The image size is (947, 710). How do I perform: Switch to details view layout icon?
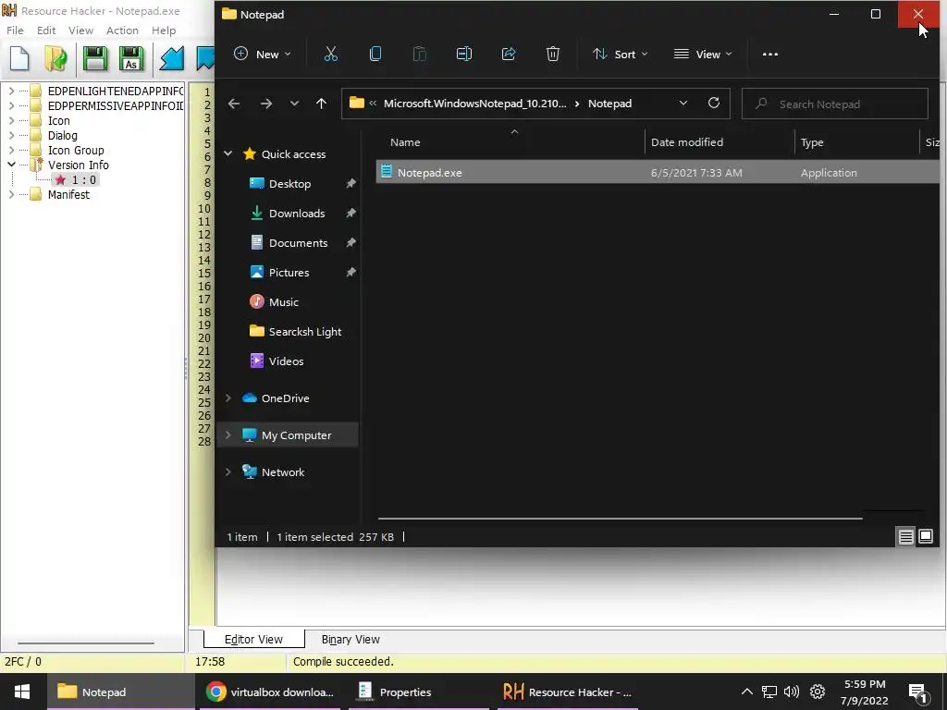pos(906,536)
